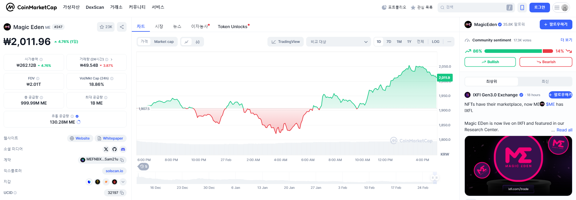Click the 로그인 login button
The image size is (576, 200).
point(539,8)
